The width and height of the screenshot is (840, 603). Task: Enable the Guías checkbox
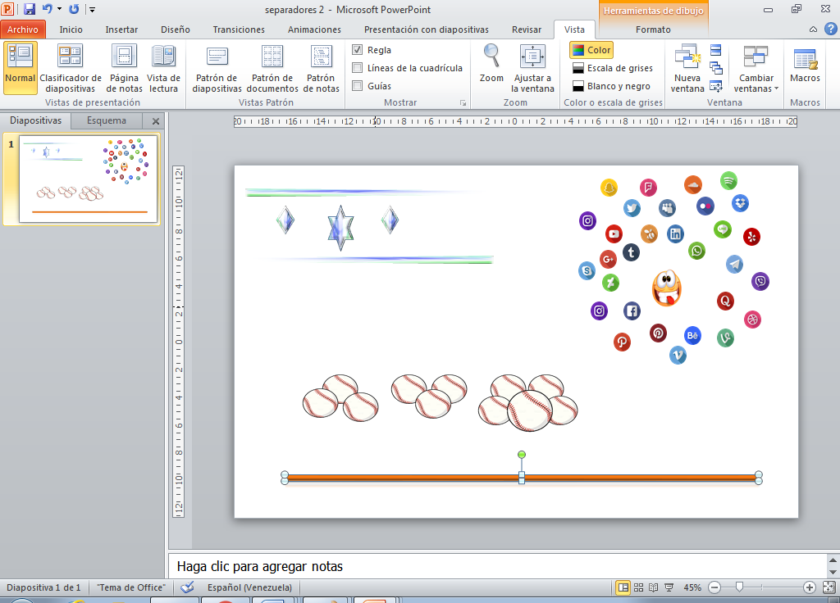(358, 85)
